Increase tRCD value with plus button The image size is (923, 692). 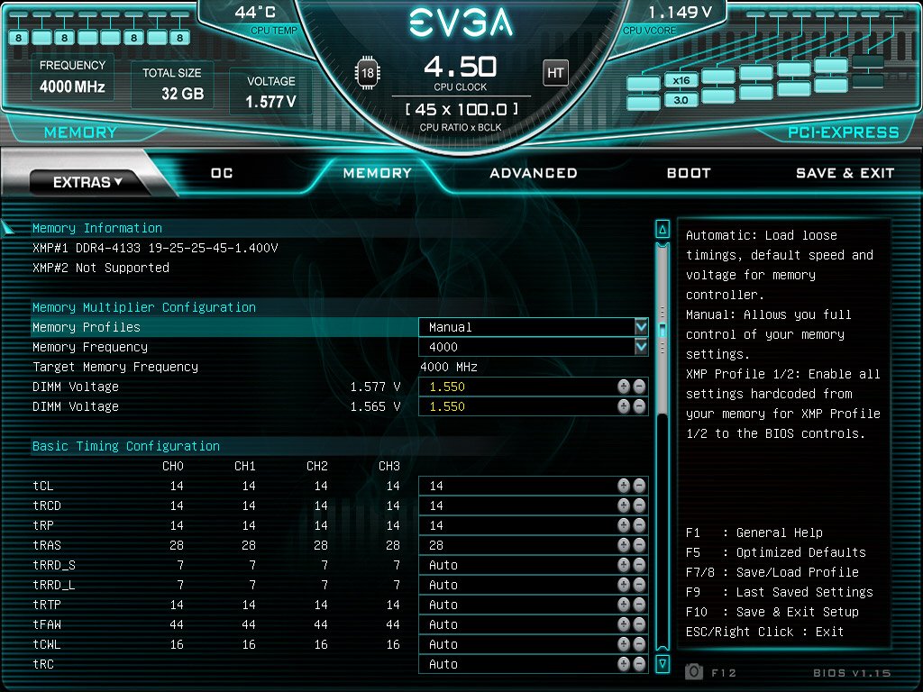[x=624, y=505]
